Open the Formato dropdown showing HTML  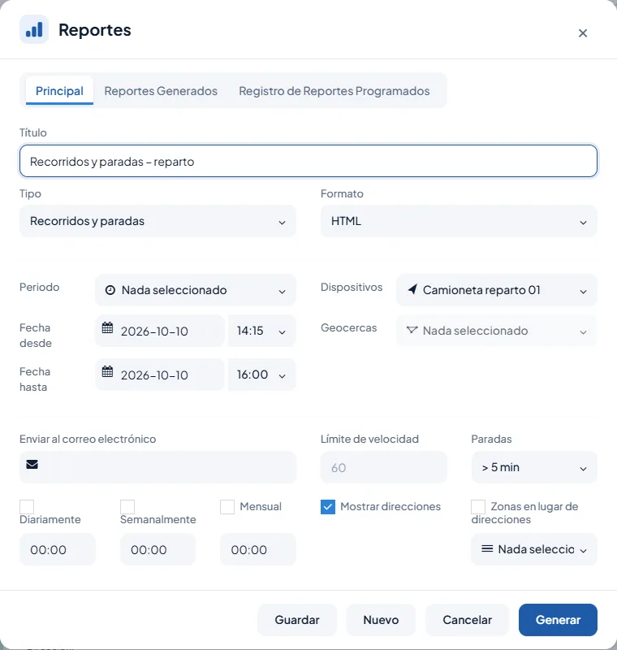coord(459,221)
